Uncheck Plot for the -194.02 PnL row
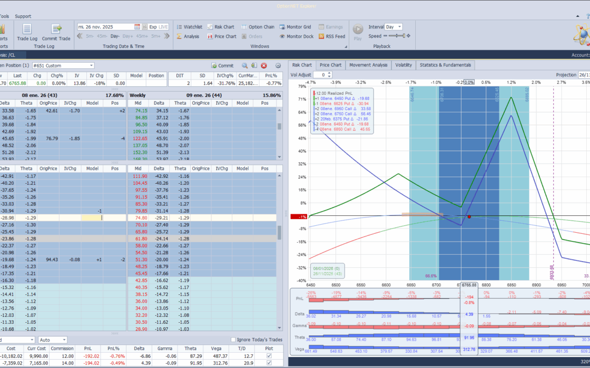Viewport: 590px width, 368px height. pos(269,363)
